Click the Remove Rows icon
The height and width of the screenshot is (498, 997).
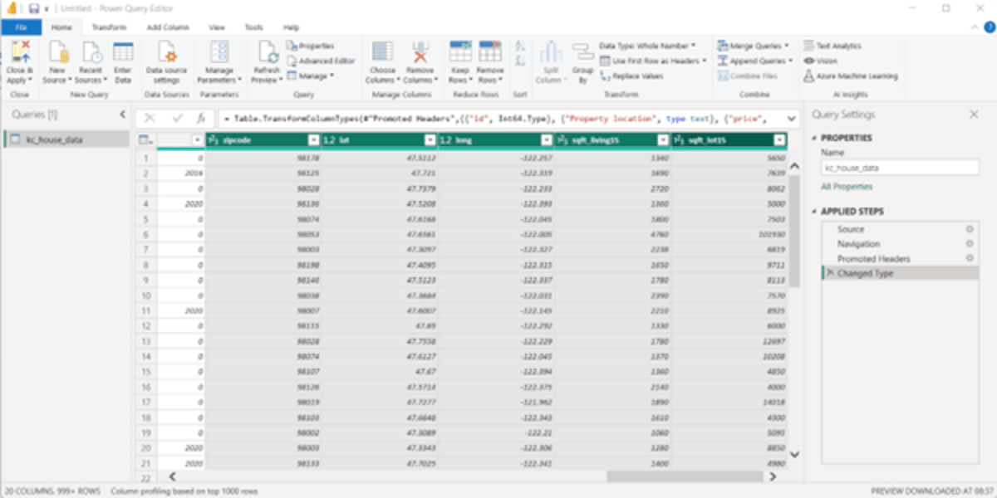click(x=489, y=52)
